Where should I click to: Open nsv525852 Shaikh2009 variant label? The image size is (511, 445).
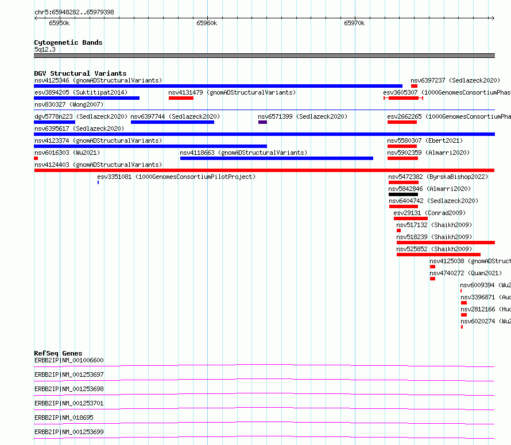(434, 249)
